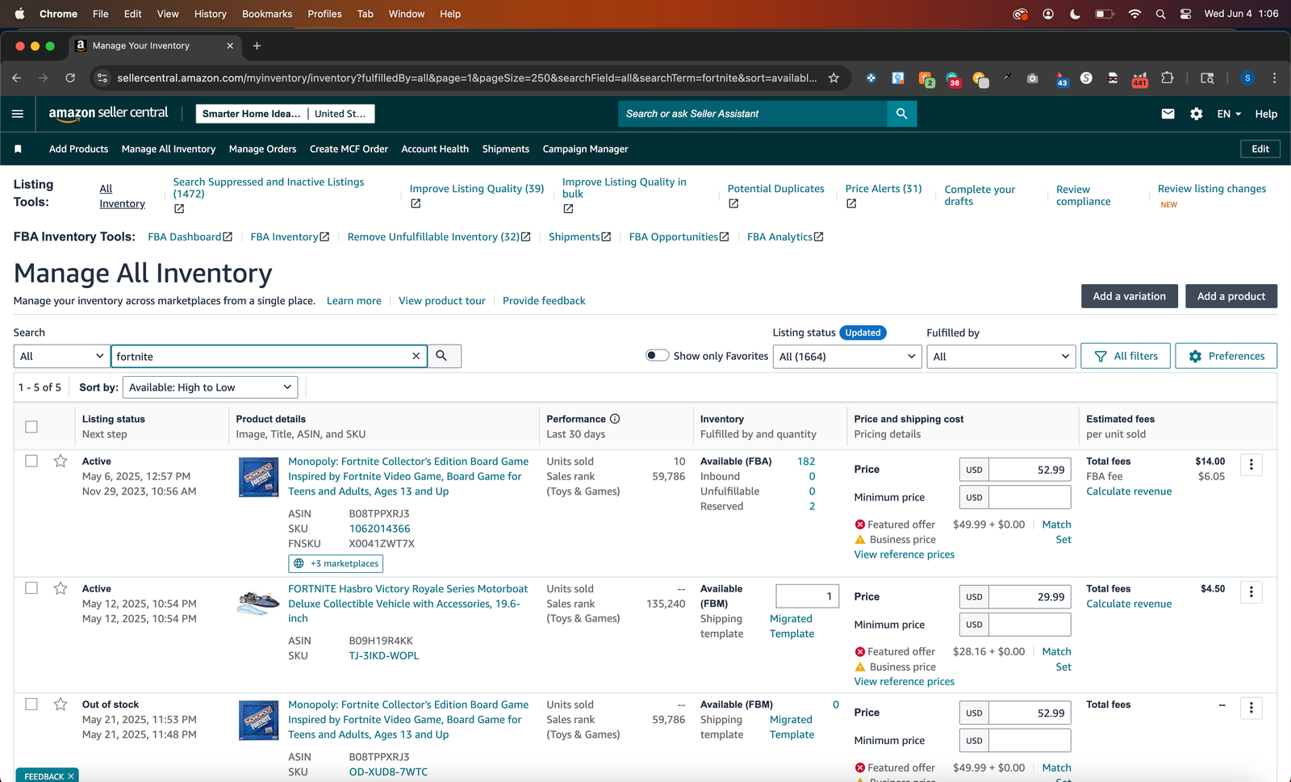This screenshot has width=1291, height=782.
Task: Open the EN language dropdown
Action: [1229, 114]
